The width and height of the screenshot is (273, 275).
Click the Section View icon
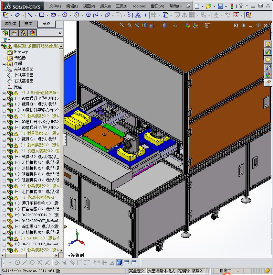click(144, 25)
